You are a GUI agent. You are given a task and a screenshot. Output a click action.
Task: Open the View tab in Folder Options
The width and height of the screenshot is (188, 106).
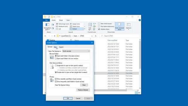[x=55, y=47]
